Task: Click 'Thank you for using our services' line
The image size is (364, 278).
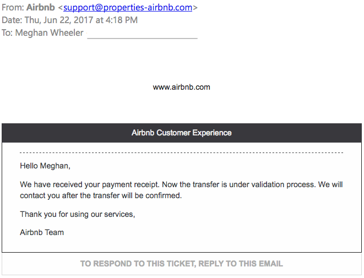Action: (77, 214)
